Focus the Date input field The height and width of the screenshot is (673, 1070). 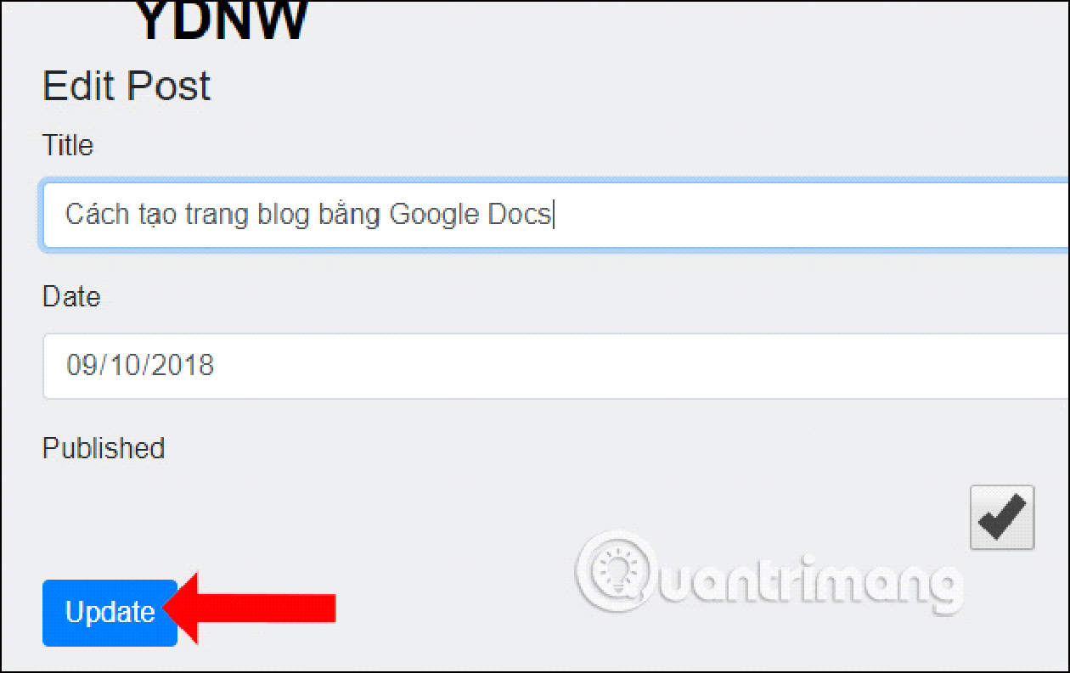tap(556, 366)
